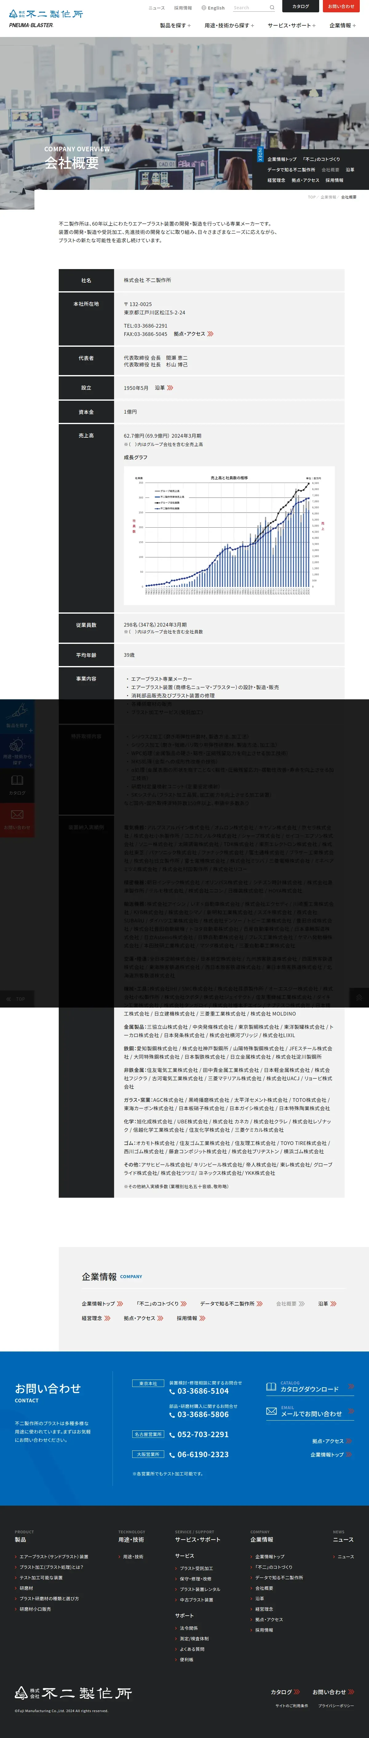Click arrow link 企業情報トップ in COMPANY section
Screen dimensions: 369x1738
coord(102,1303)
